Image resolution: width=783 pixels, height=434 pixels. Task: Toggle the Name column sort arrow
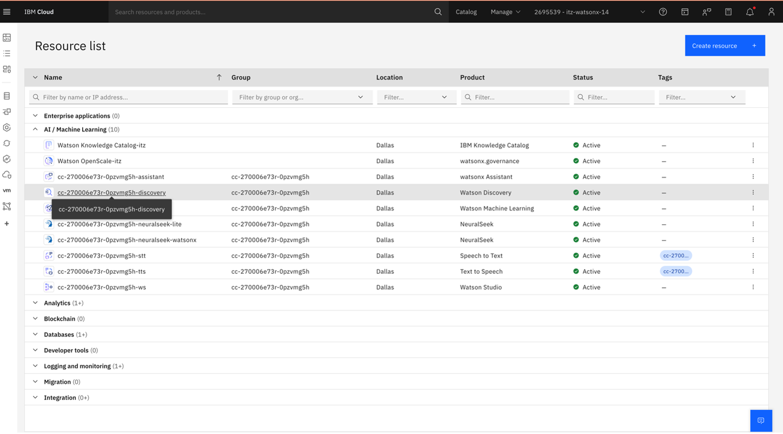coord(219,77)
